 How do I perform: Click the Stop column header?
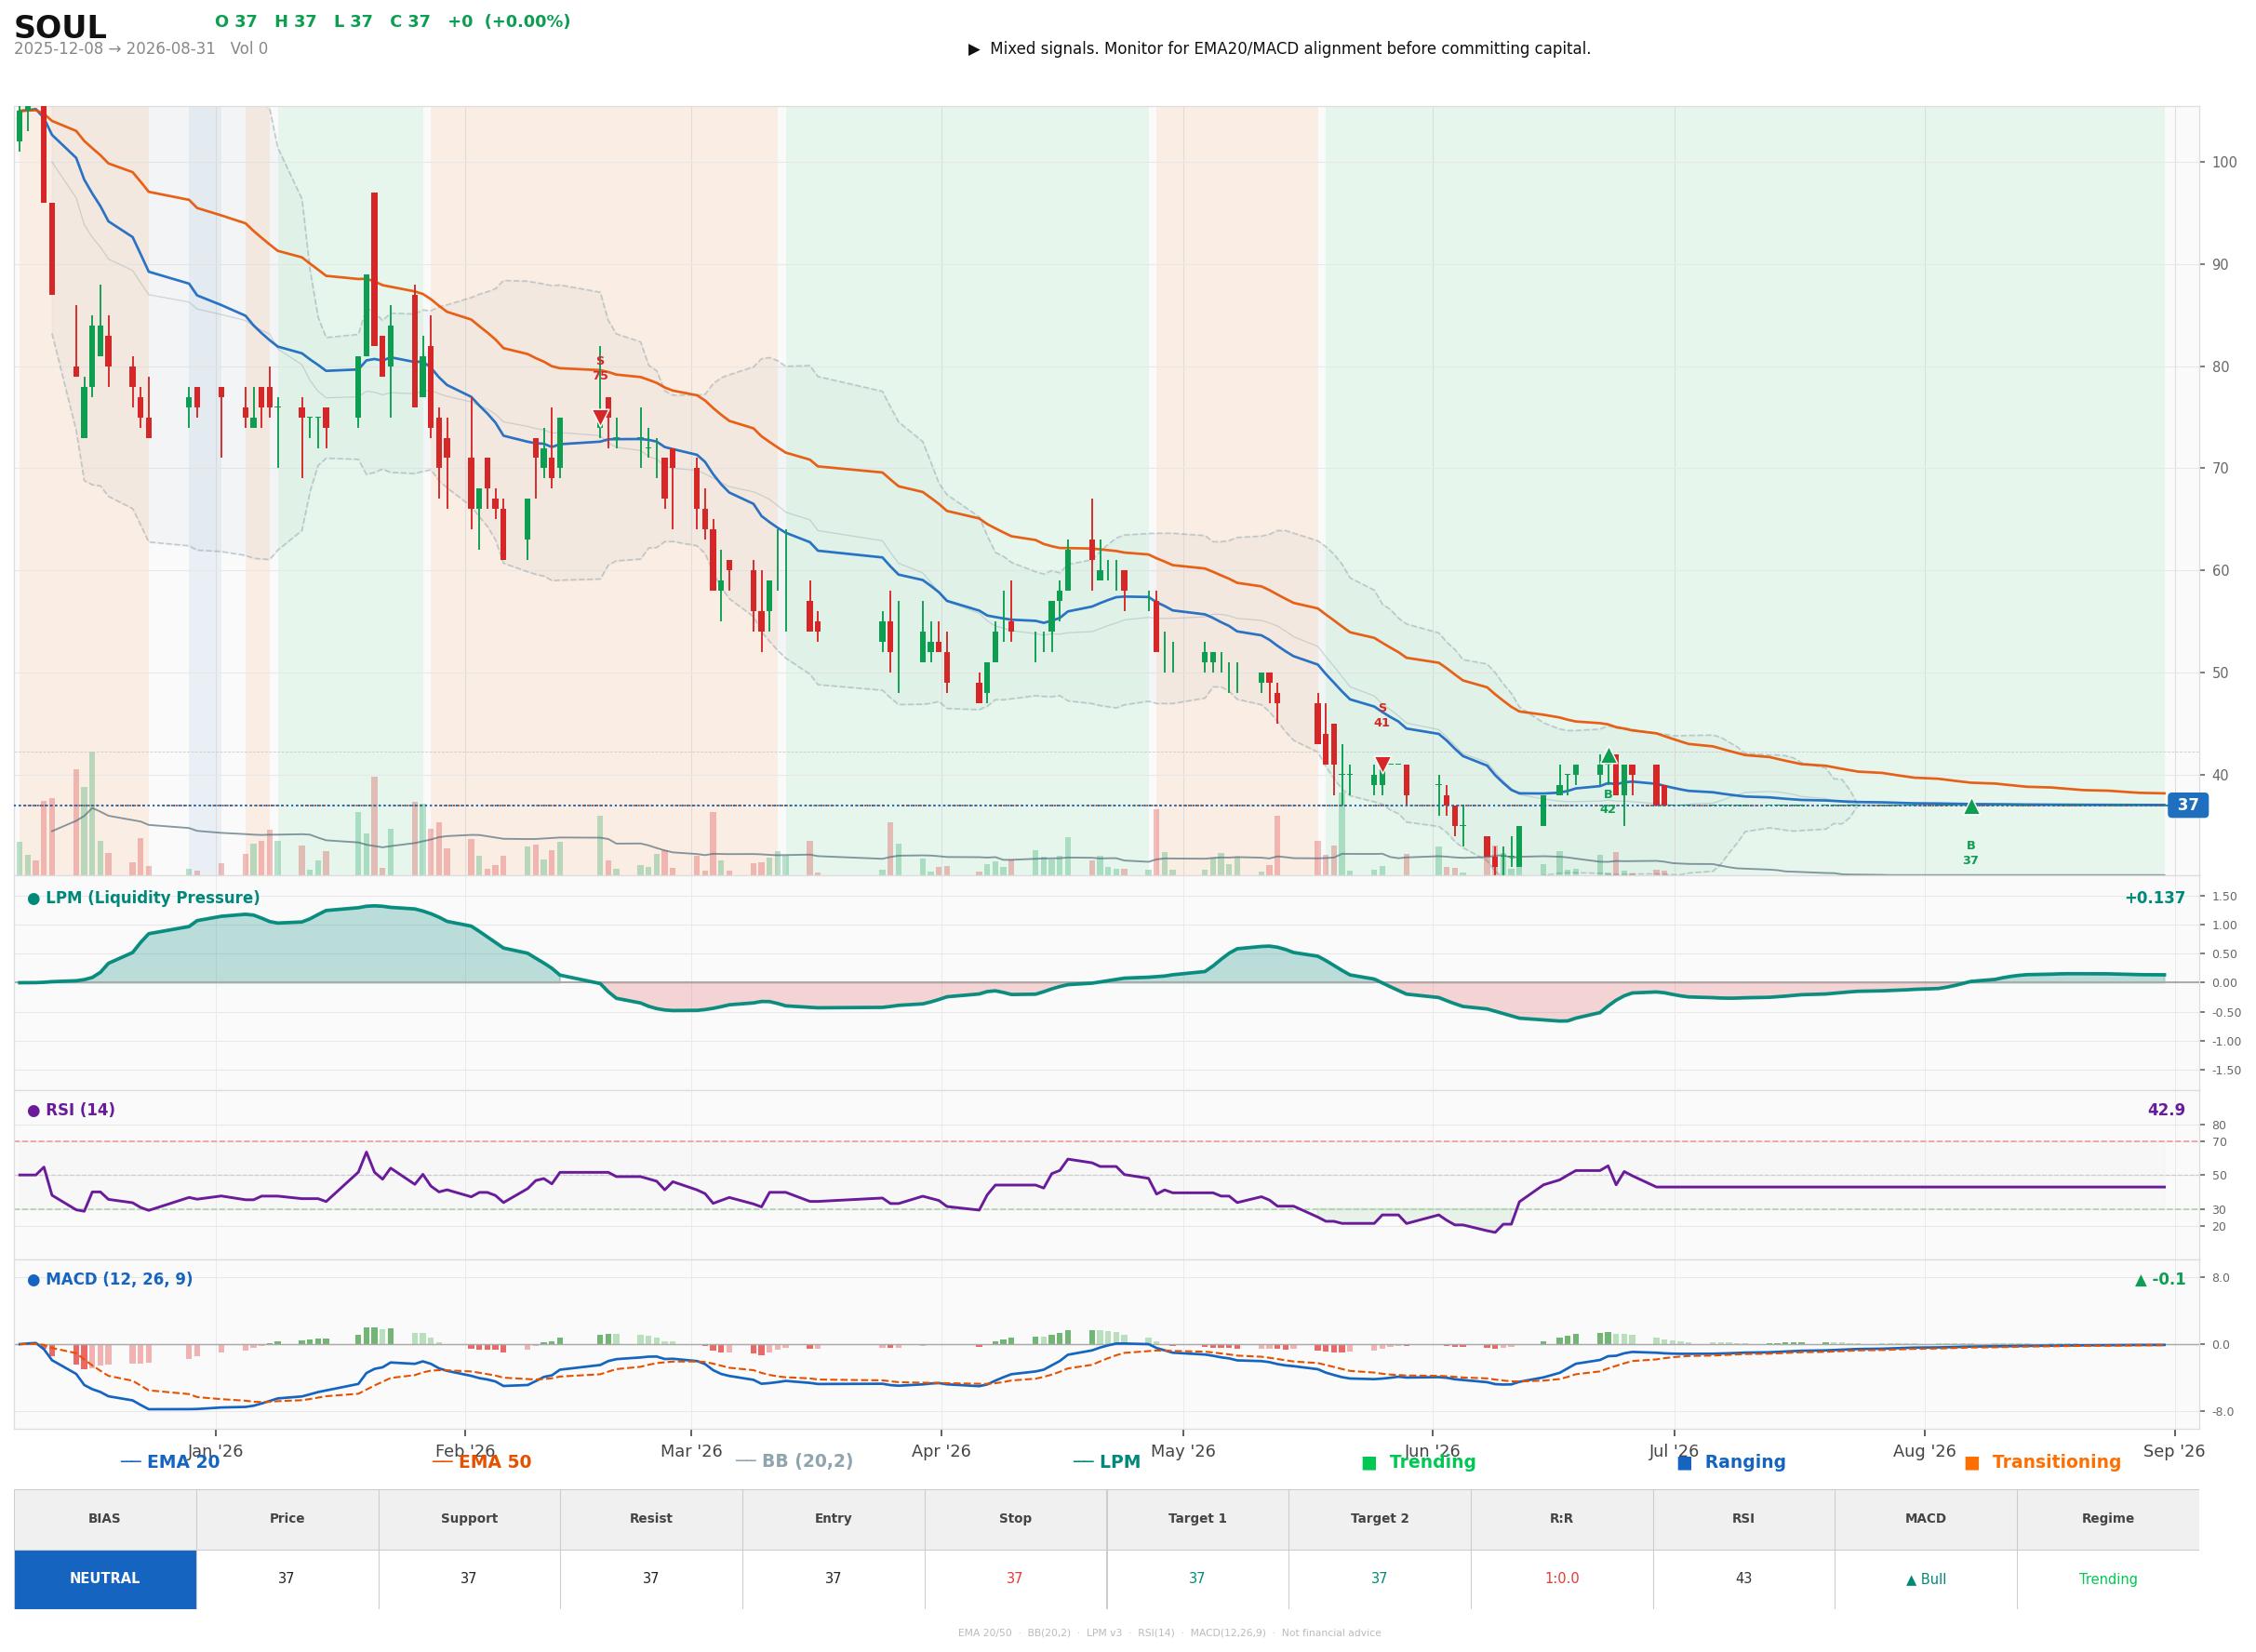[x=1015, y=1519]
